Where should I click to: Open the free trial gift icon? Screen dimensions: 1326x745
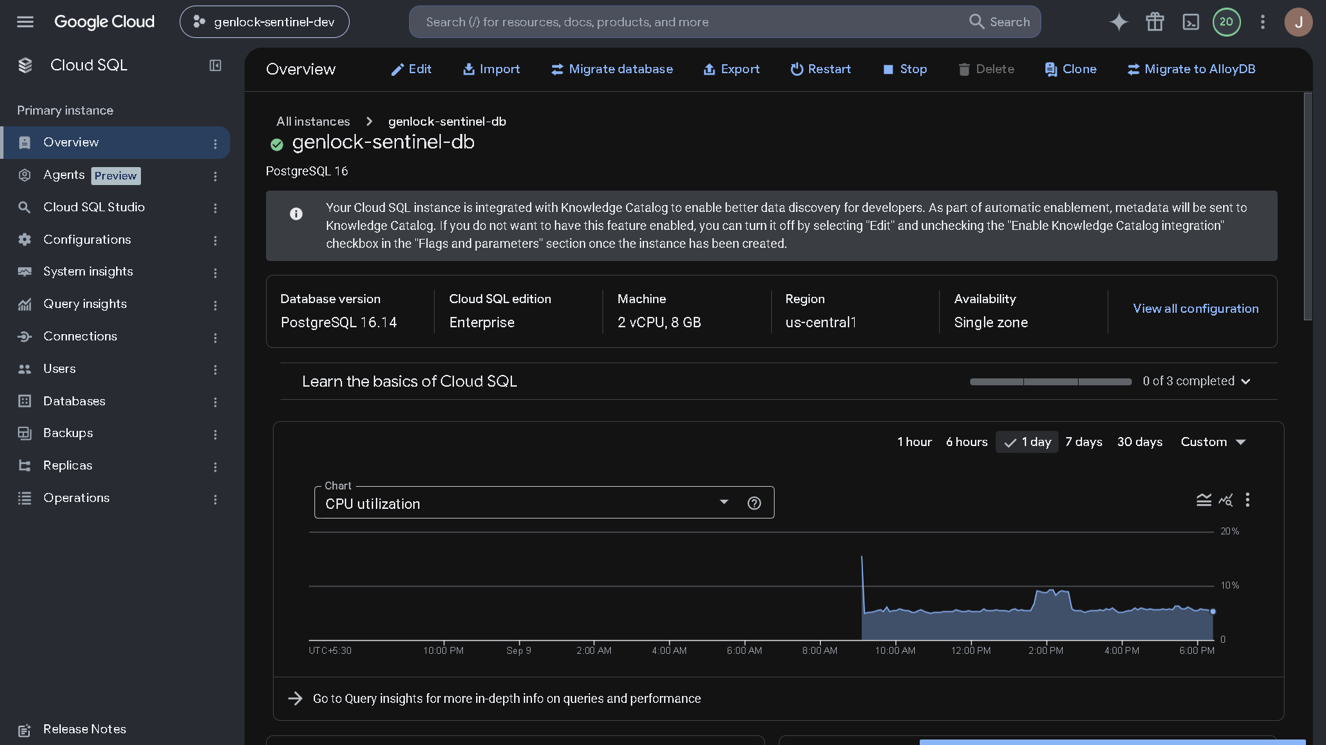click(1155, 22)
